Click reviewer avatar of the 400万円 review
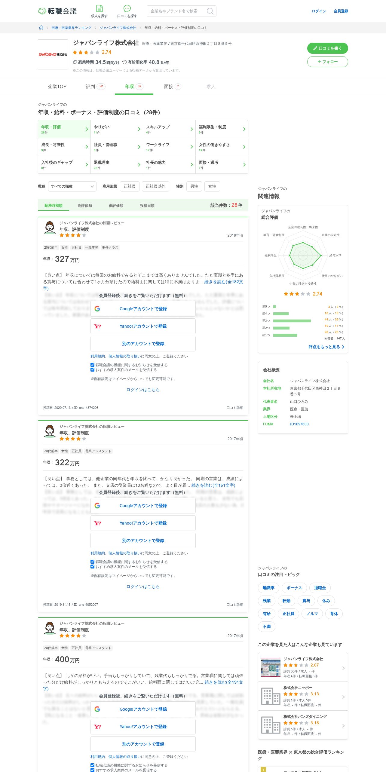 tap(50, 628)
